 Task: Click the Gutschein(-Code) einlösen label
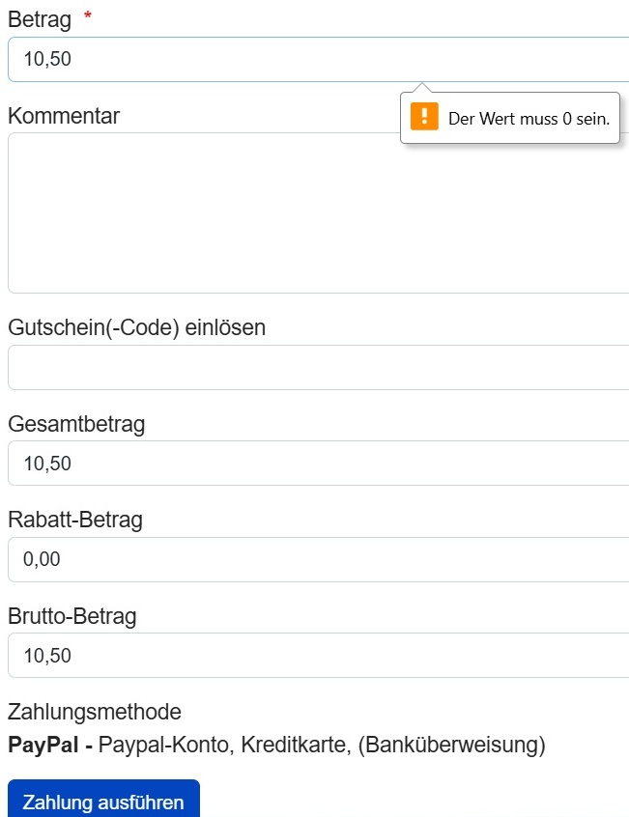136,328
